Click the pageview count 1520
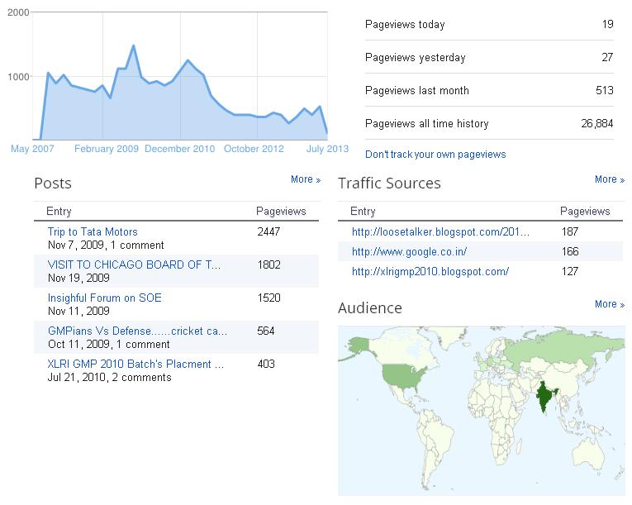Screen dimensions: 632x505 [268, 298]
